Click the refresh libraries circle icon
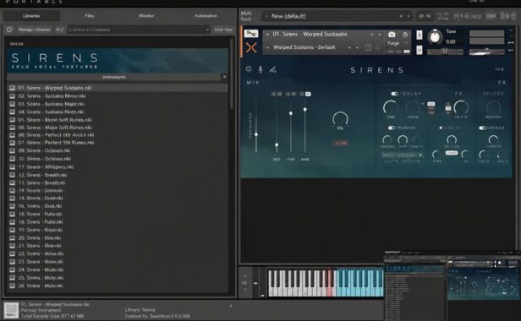This screenshot has height=321, width=521. 9,30
